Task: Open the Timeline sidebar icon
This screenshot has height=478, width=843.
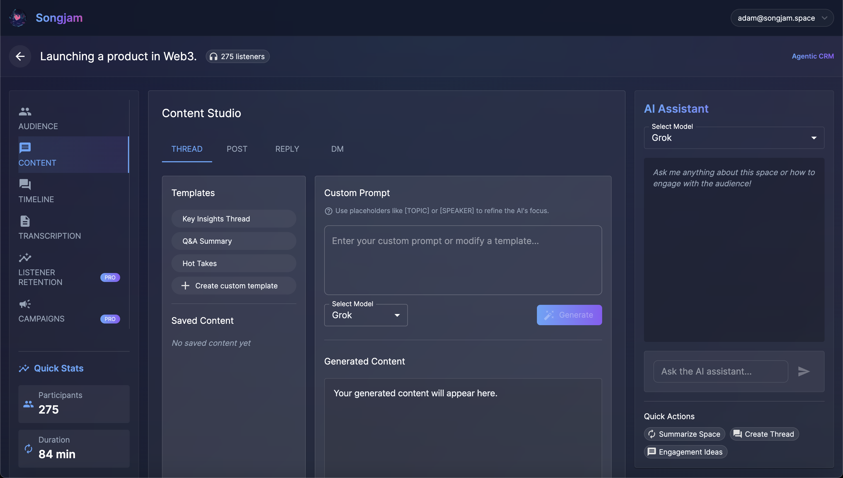Action: click(x=25, y=185)
